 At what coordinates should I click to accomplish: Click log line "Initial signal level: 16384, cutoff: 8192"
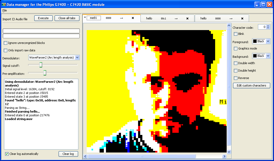pos(30,89)
